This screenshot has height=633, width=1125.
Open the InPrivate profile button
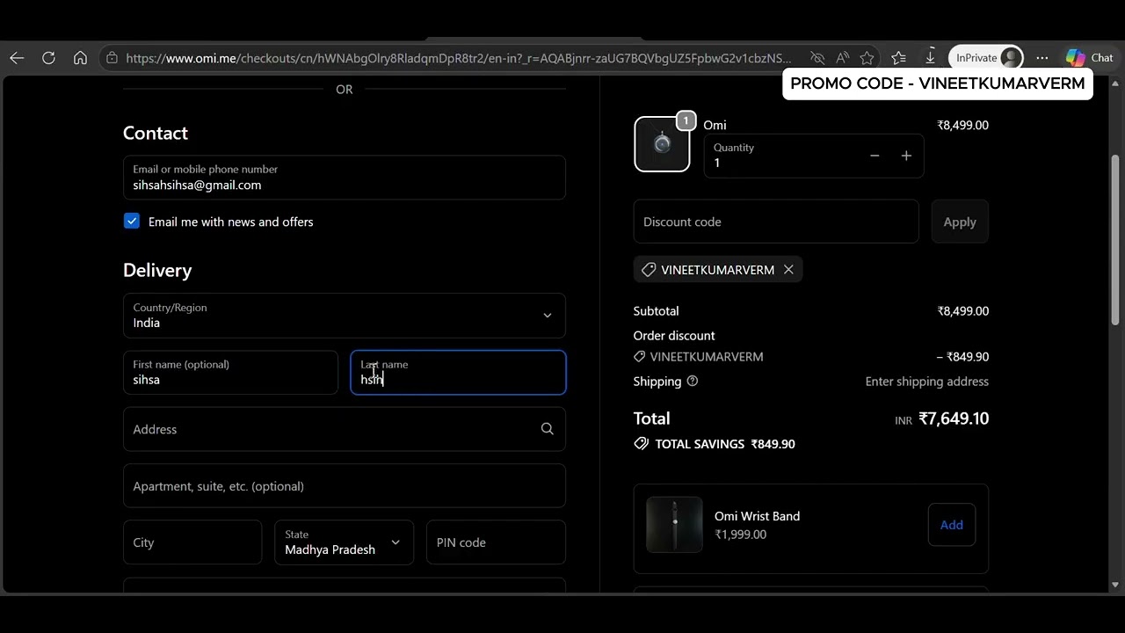pyautogui.click(x=986, y=58)
